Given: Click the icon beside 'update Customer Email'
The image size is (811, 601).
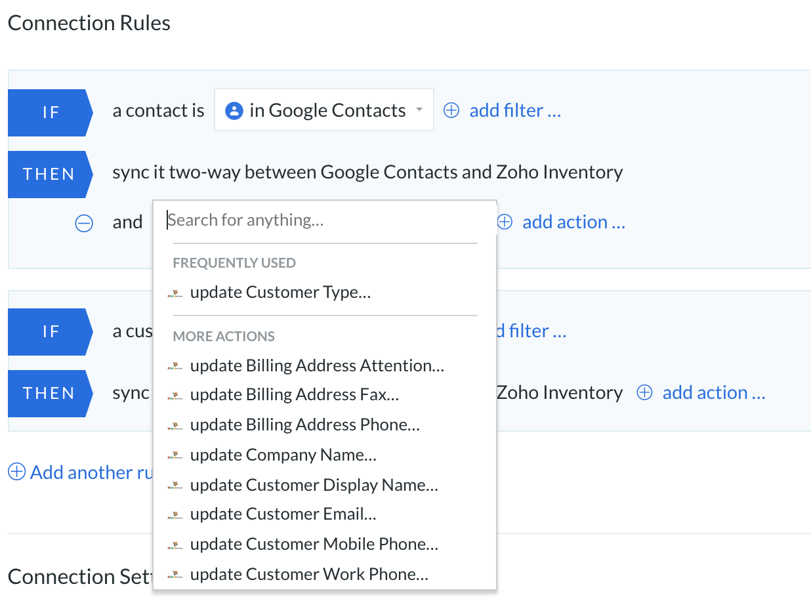Looking at the screenshot, I should coord(175,515).
